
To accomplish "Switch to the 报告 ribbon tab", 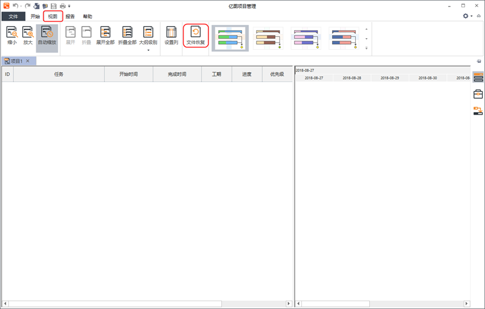I will [x=70, y=16].
